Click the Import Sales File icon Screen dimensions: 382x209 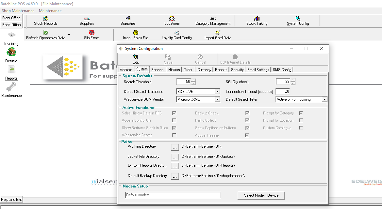point(136,35)
